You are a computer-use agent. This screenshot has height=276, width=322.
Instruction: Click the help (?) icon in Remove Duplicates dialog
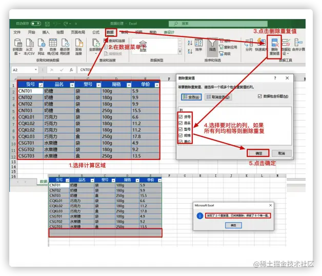coord(275,78)
